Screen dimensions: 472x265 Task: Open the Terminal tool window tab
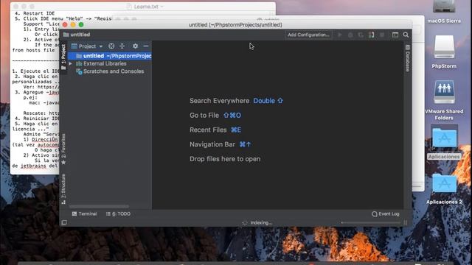[x=84, y=214]
